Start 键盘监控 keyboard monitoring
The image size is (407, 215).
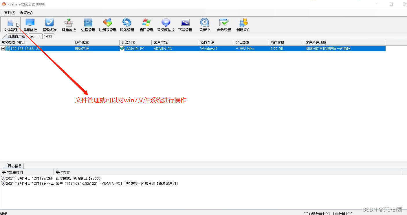click(x=69, y=25)
